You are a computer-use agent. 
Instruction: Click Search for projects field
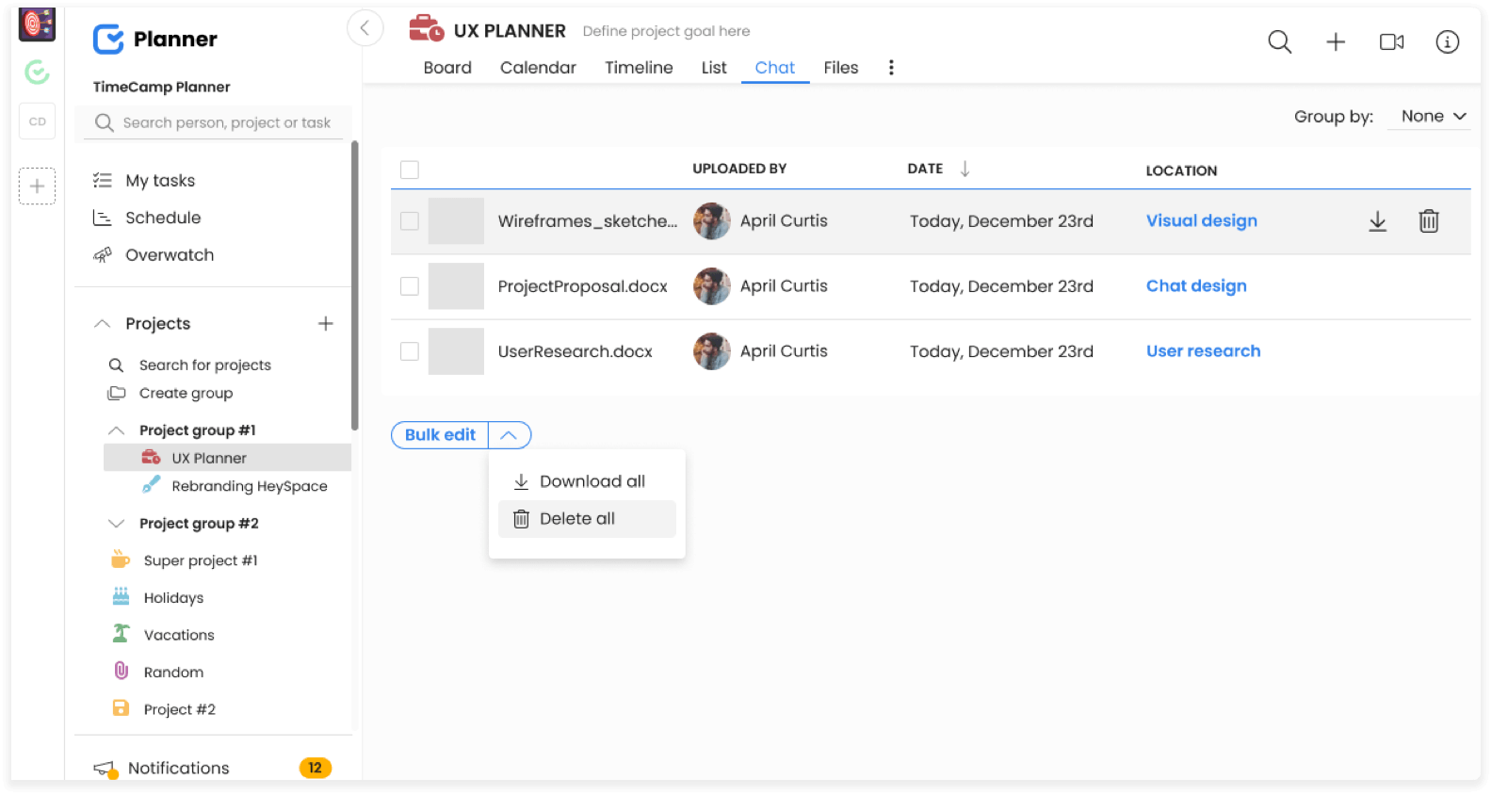click(x=204, y=365)
